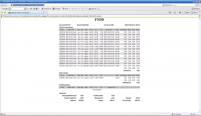Click the AutoFill toolbar button

point(84,9)
